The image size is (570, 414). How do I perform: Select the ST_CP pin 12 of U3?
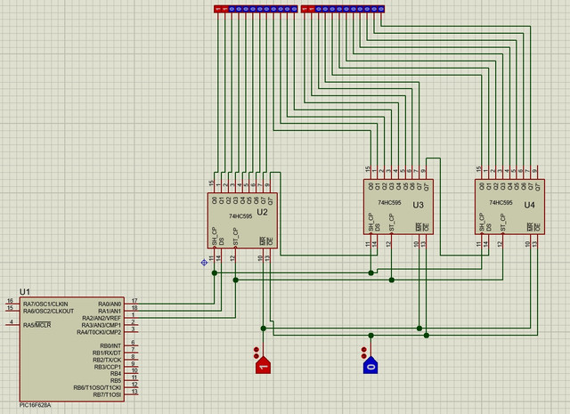point(391,241)
